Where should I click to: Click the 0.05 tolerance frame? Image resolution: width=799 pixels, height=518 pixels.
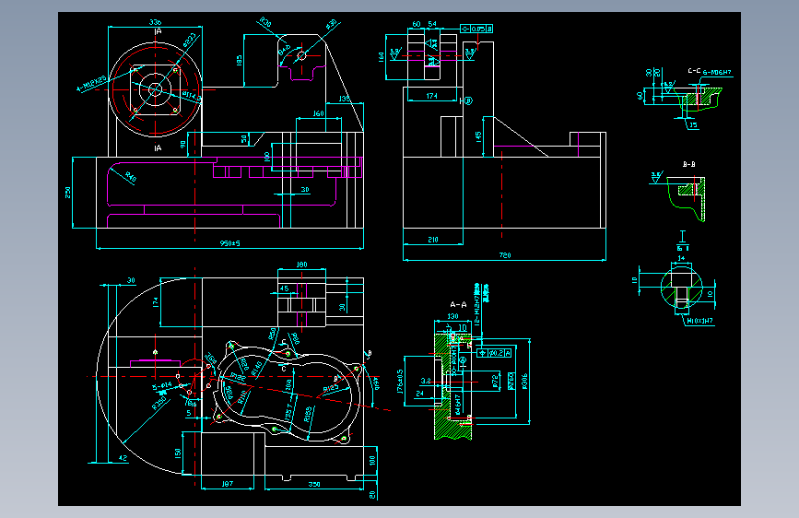(476, 29)
